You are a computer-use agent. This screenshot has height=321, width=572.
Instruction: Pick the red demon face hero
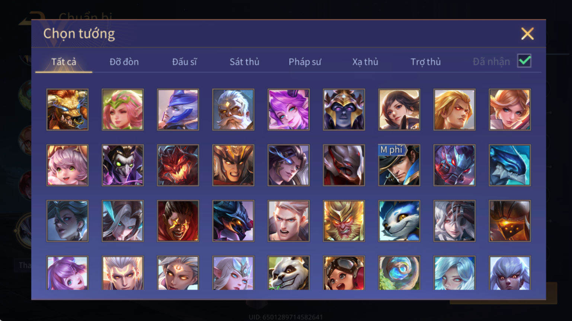pos(178,165)
